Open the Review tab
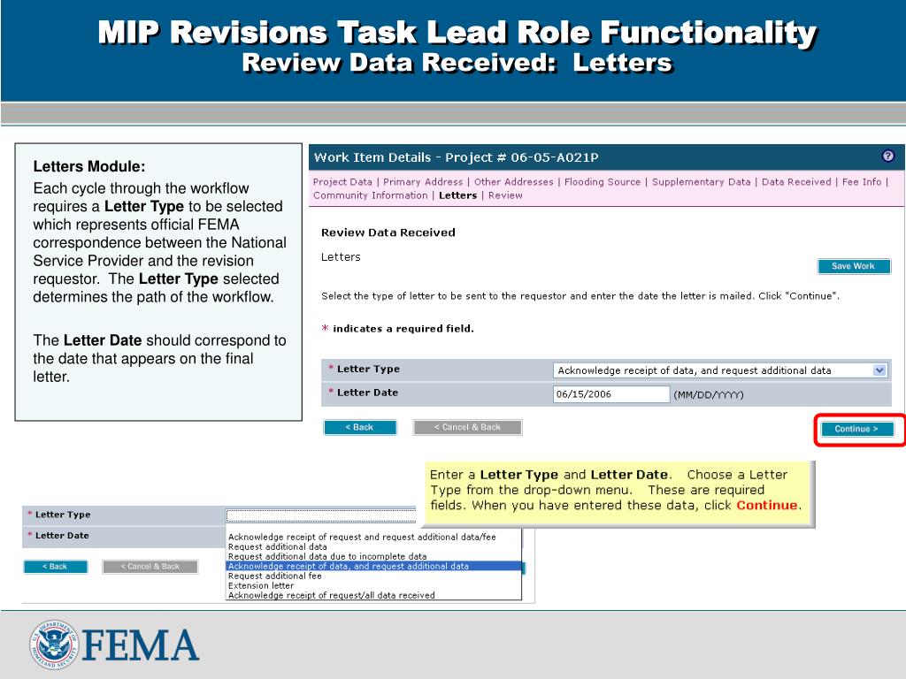This screenshot has height=679, width=906. click(505, 195)
